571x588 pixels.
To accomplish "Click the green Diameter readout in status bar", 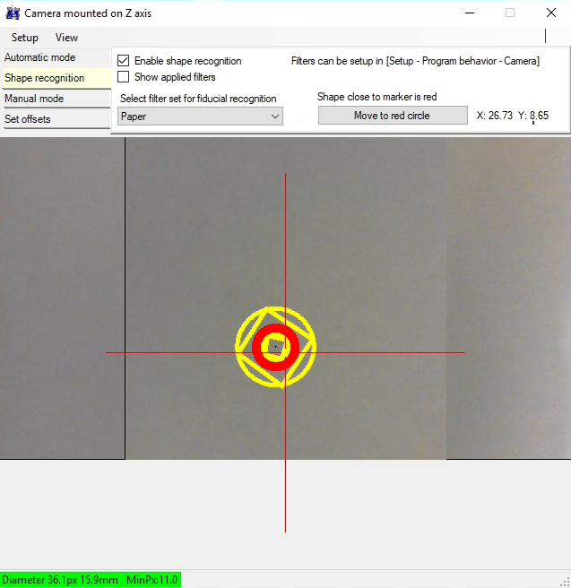I will pos(91,580).
